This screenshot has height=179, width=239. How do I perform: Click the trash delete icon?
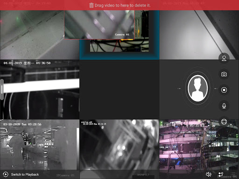pyautogui.click(x=91, y=6)
